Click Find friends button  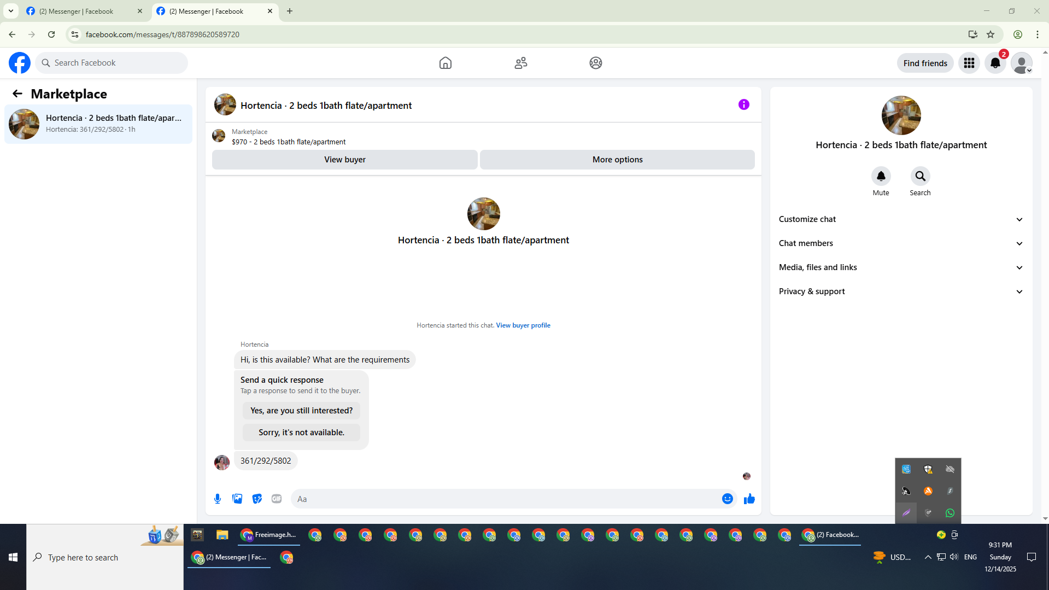point(925,63)
